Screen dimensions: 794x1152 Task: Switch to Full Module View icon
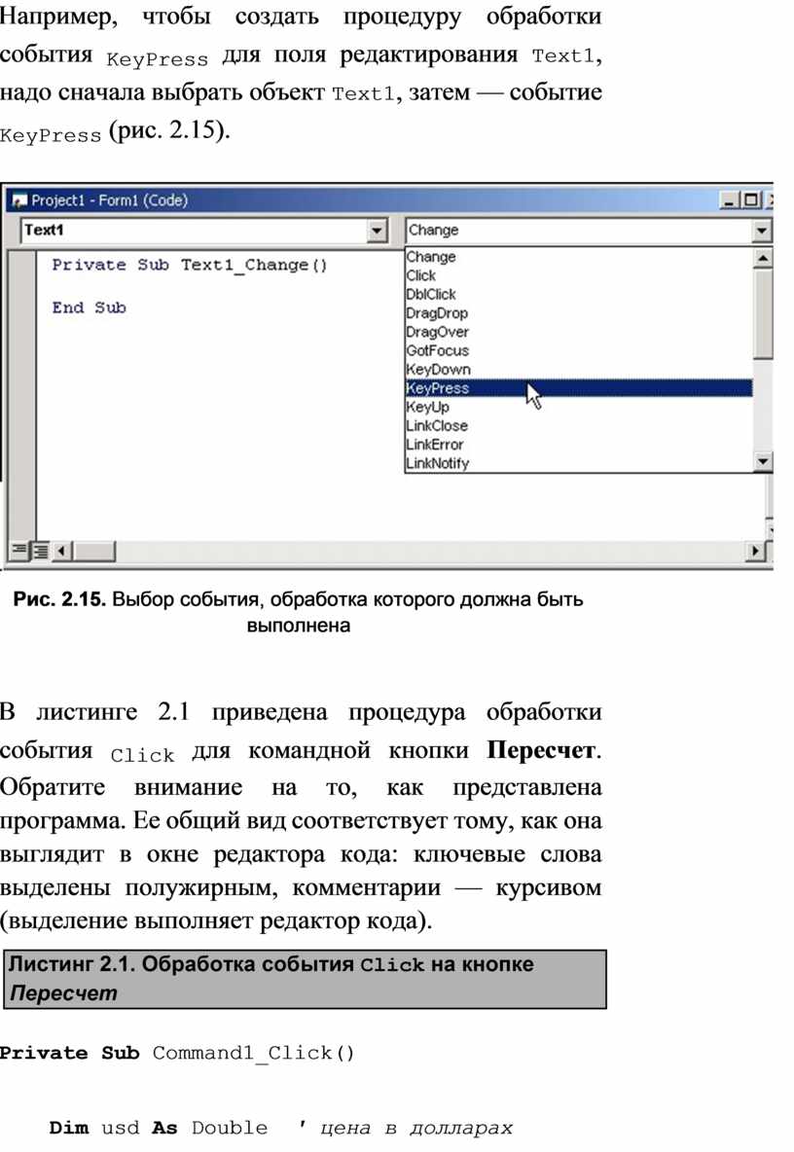tap(40, 551)
